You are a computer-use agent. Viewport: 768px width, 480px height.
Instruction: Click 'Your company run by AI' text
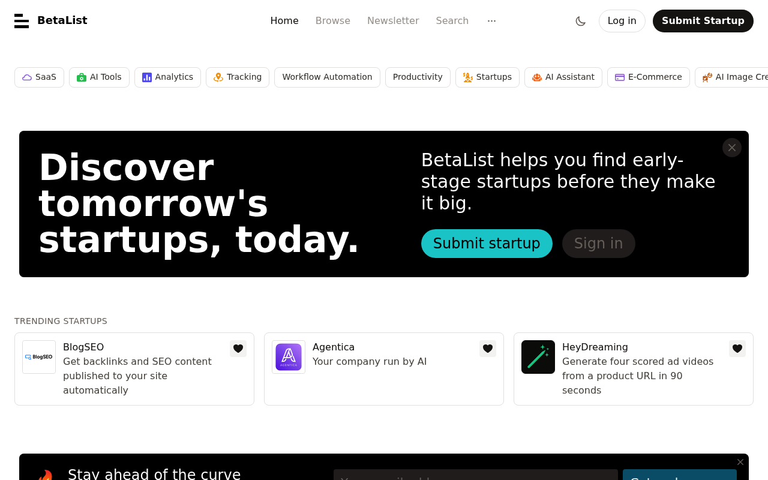[x=370, y=362]
